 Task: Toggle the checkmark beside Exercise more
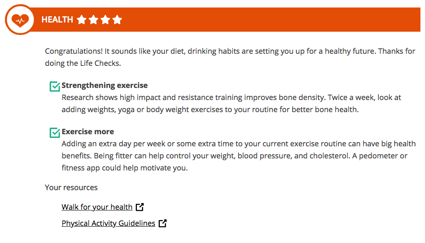[x=54, y=133]
